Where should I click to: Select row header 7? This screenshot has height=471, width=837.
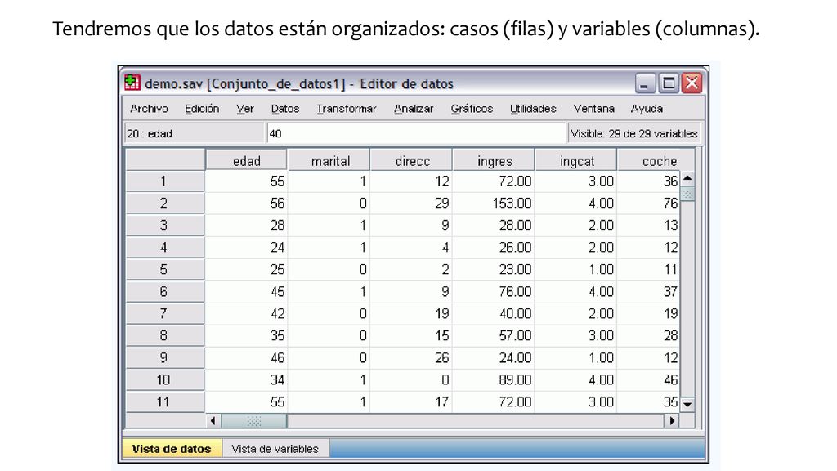pyautogui.click(x=164, y=313)
